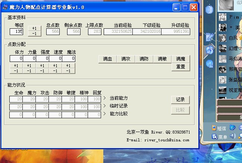Add a point to 力量 with +1
Screen dimensions: 242x163
click(x=29, y=66)
